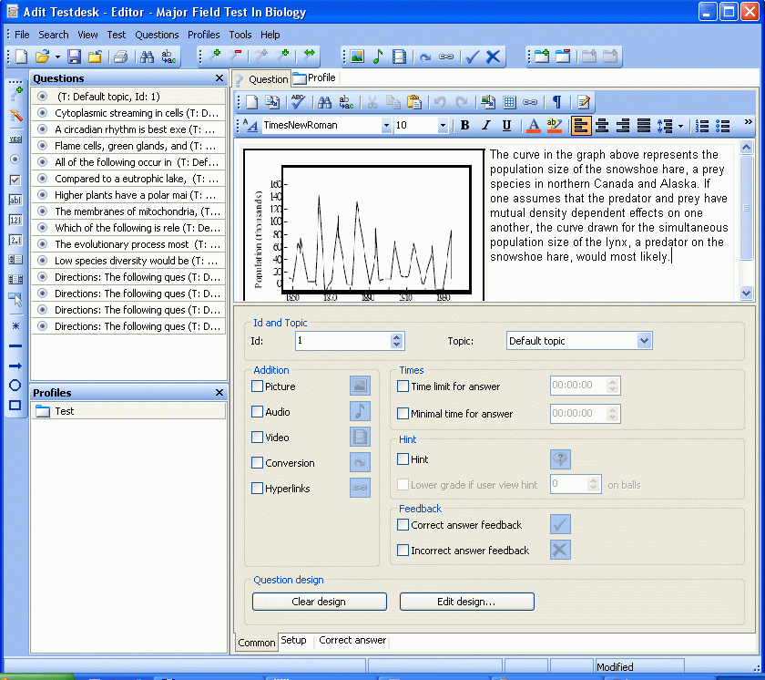
Task: Switch to the Correct answer tab
Action: point(352,641)
